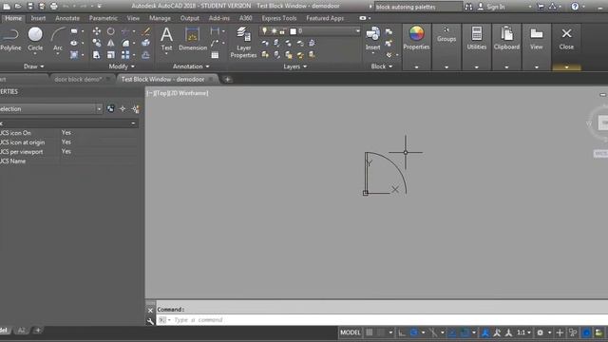Toggle ortho mode in status bar
Image resolution: width=608 pixels, height=342 pixels.
tap(402, 332)
